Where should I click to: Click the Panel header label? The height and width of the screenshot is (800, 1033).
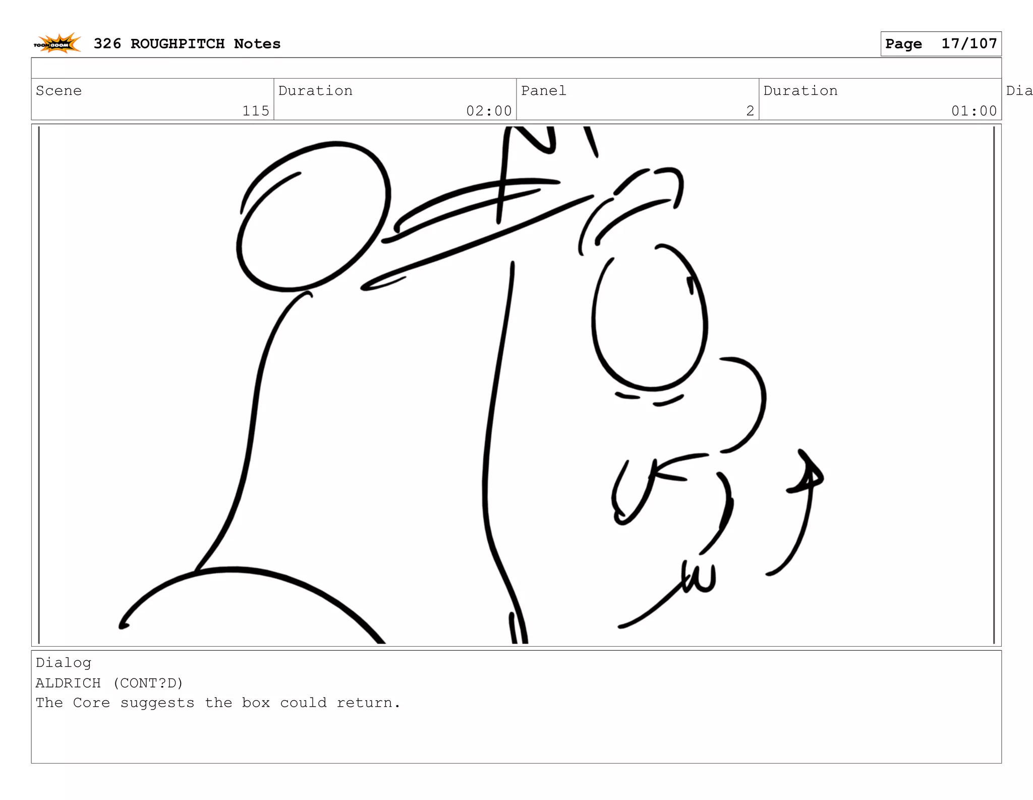543,91
